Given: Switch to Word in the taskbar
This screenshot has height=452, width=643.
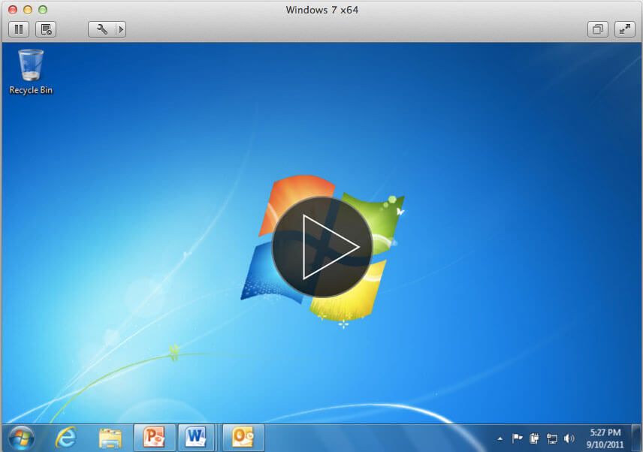Looking at the screenshot, I should click(x=196, y=438).
